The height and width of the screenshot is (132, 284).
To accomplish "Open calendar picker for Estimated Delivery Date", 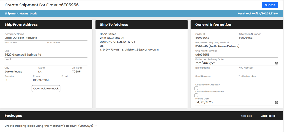I will click(x=276, y=63).
